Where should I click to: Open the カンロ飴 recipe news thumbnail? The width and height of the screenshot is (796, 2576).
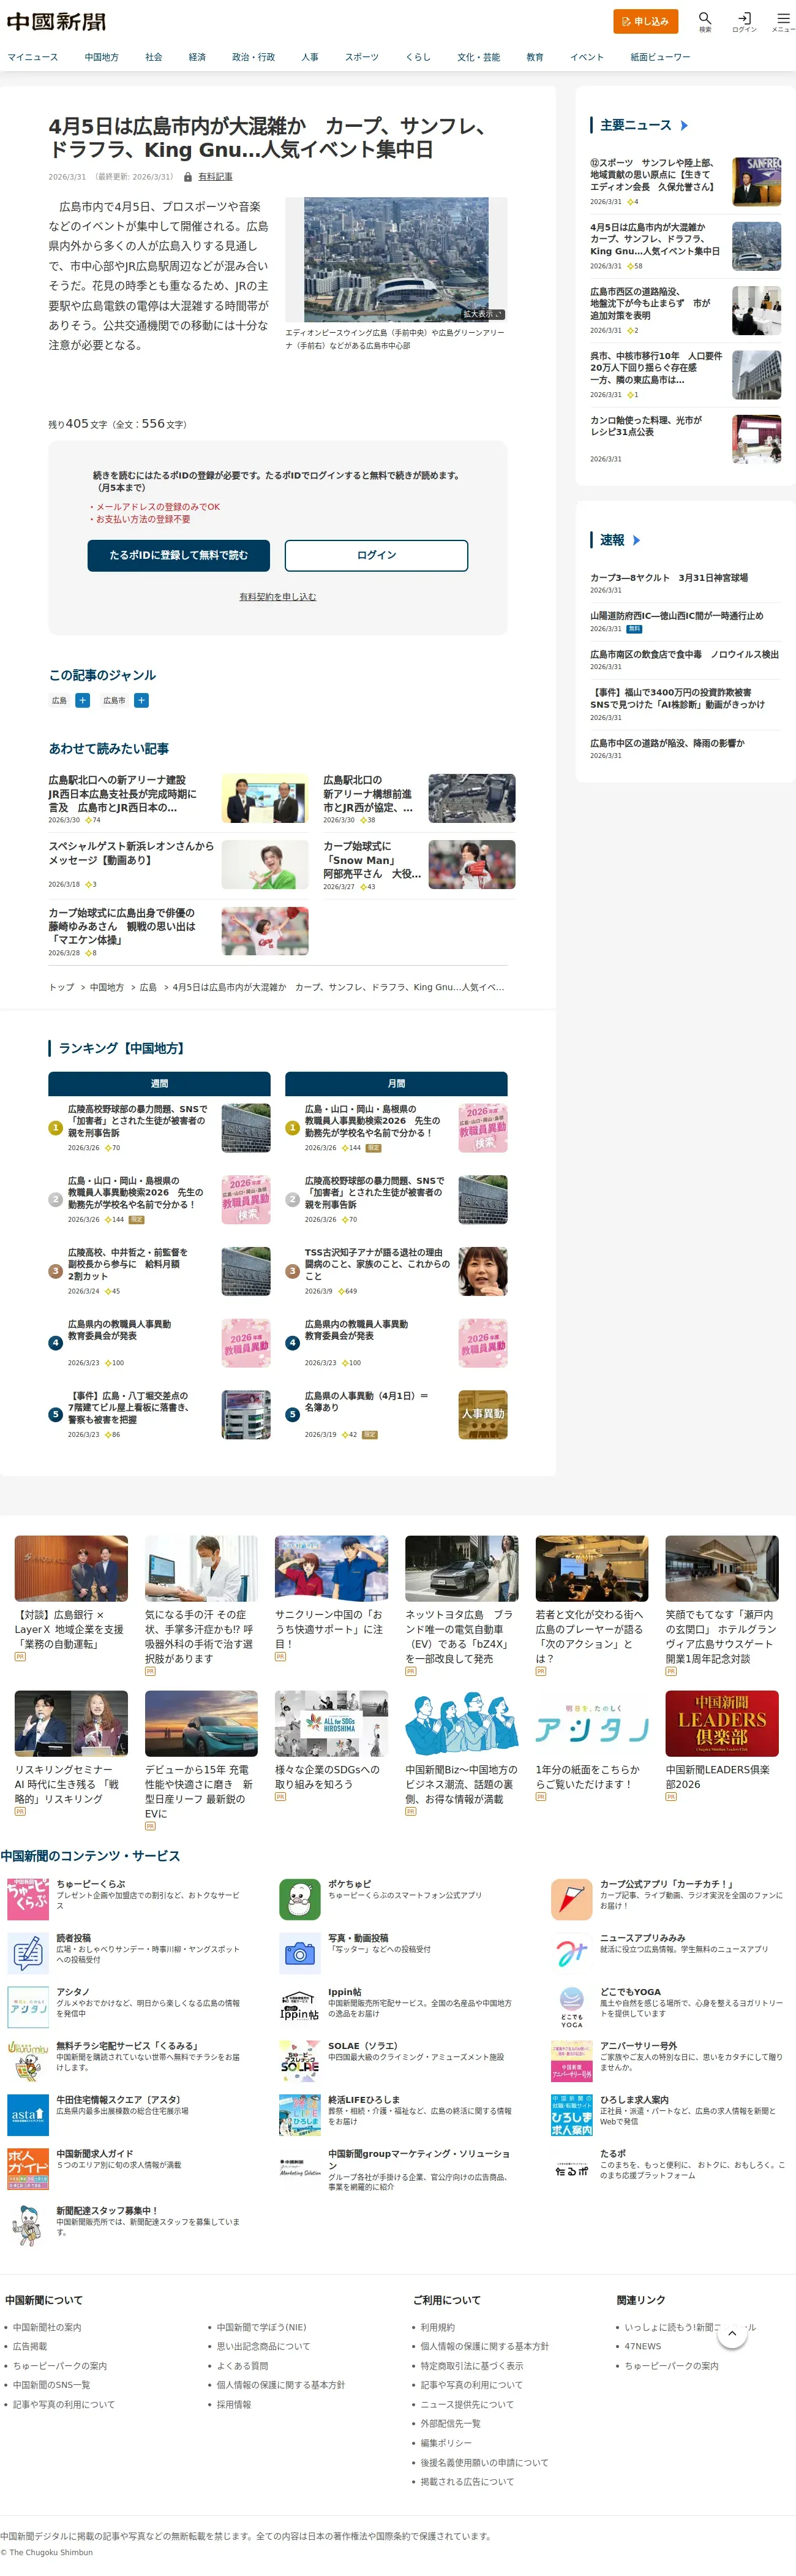(x=756, y=439)
